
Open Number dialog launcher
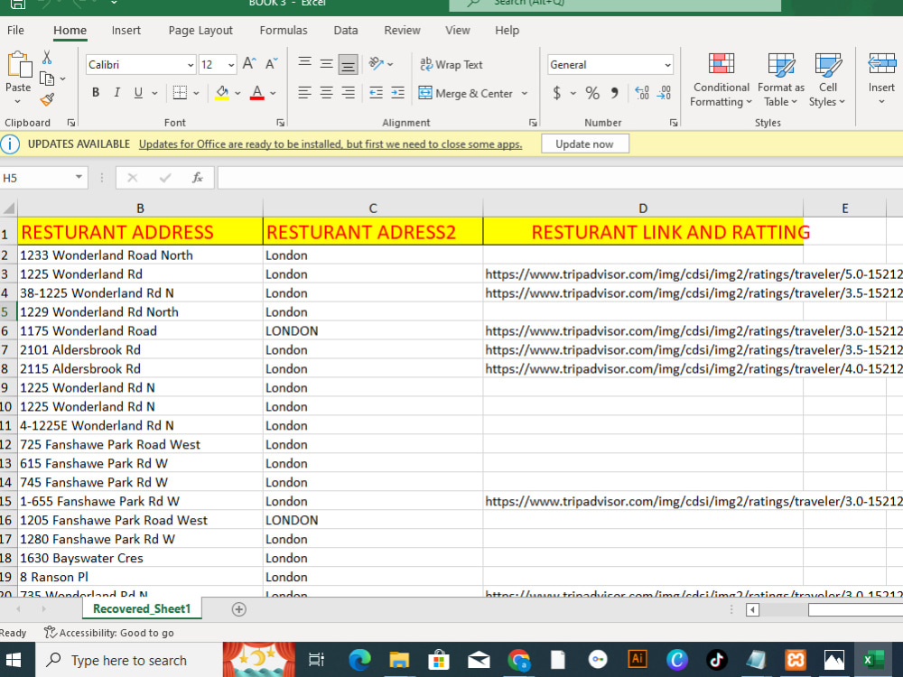click(x=674, y=123)
